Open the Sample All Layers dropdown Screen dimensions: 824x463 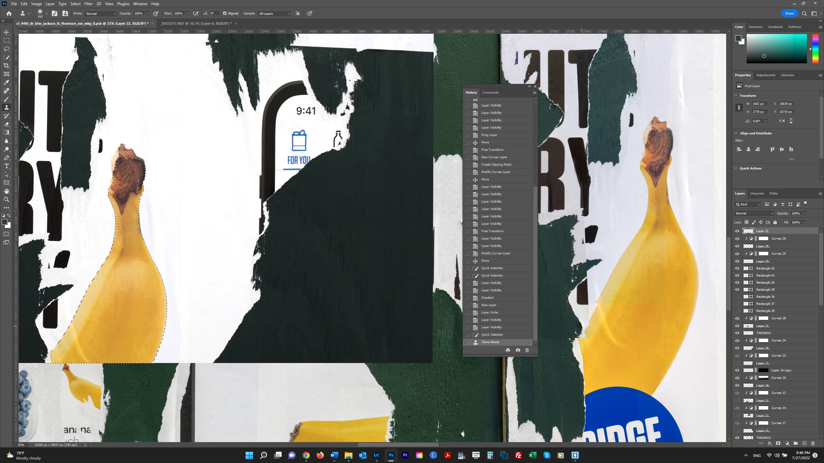coord(274,14)
